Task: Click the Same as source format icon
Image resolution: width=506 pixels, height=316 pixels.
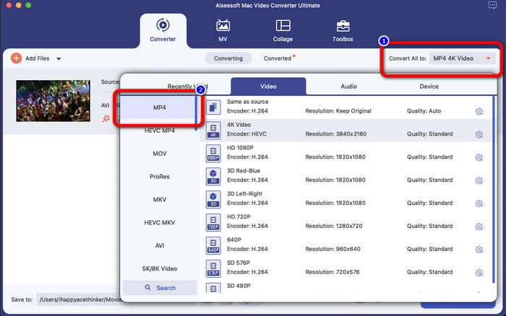Action: 213,107
